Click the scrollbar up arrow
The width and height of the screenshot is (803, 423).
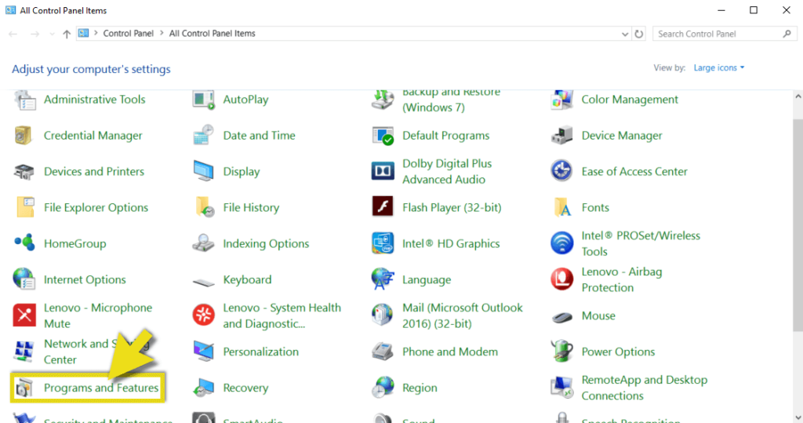(798, 97)
